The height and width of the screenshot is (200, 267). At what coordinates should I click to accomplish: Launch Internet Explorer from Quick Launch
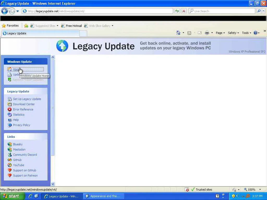pyautogui.click(x=31, y=196)
